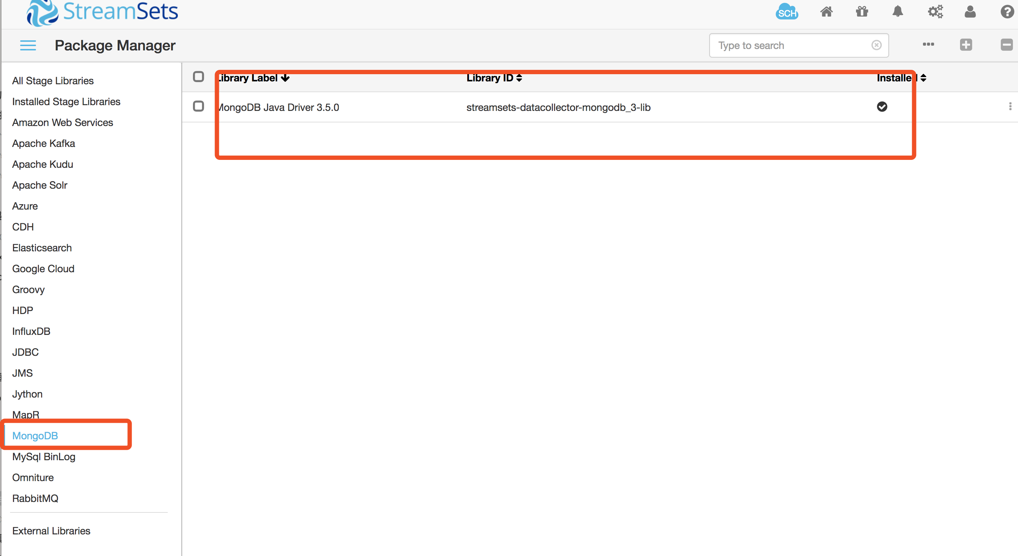Open the Jython library category
The width and height of the screenshot is (1018, 556).
point(27,394)
